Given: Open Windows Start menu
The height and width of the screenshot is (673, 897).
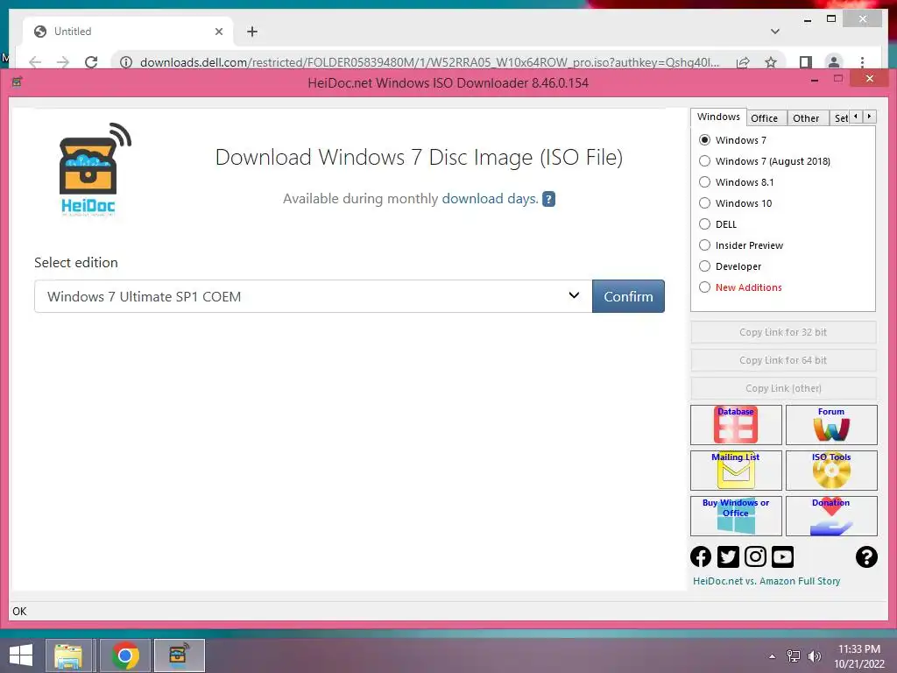Looking at the screenshot, I should [x=21, y=655].
